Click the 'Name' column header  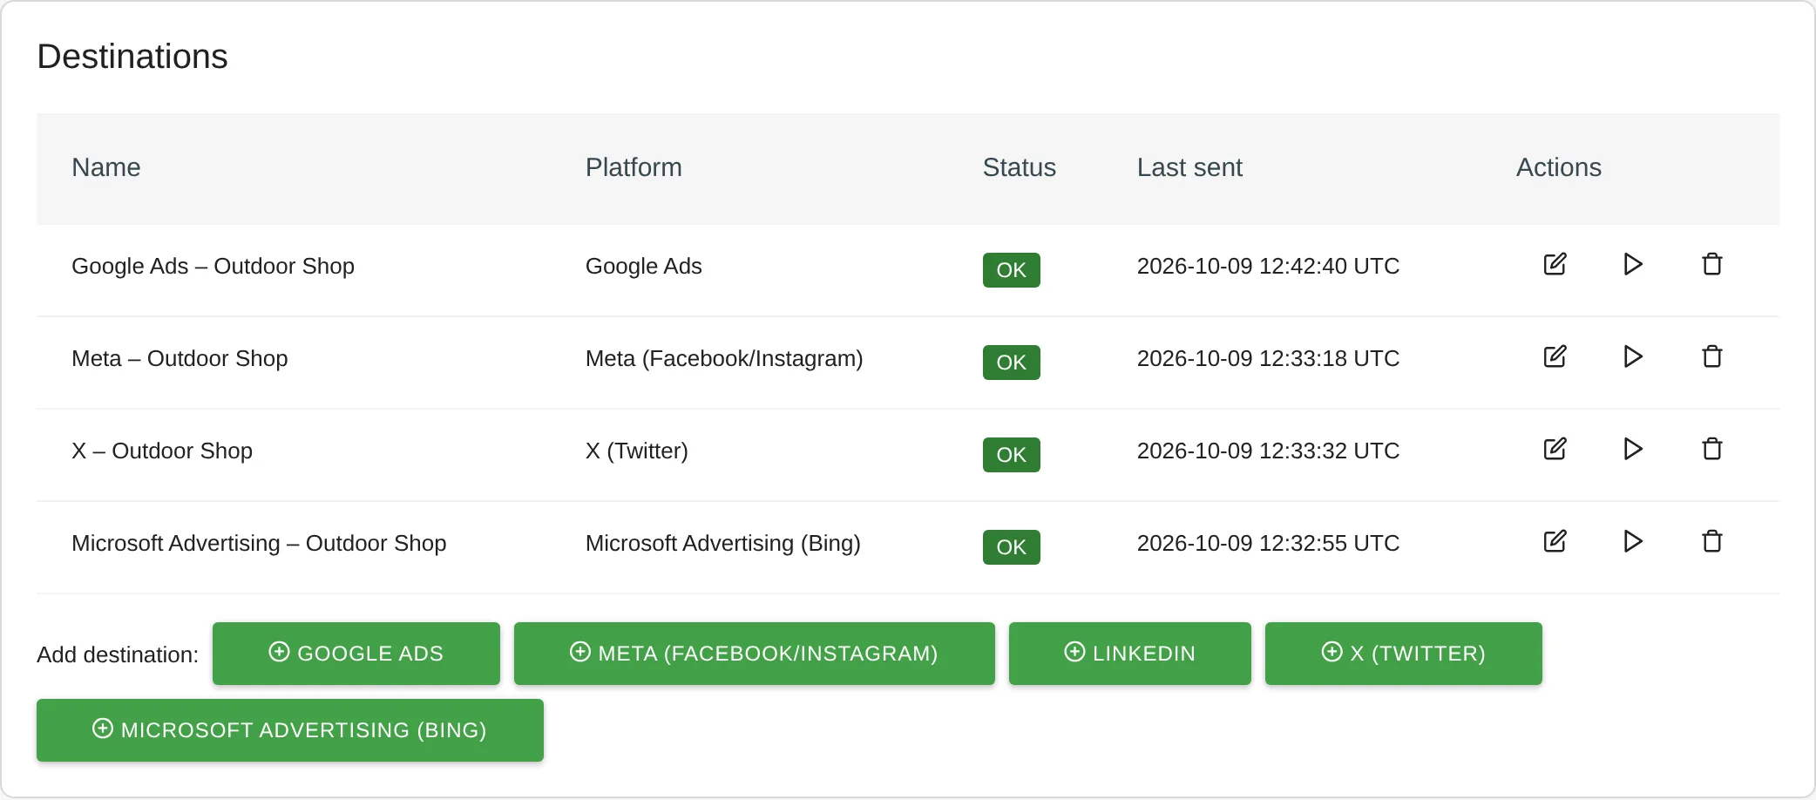click(x=106, y=167)
